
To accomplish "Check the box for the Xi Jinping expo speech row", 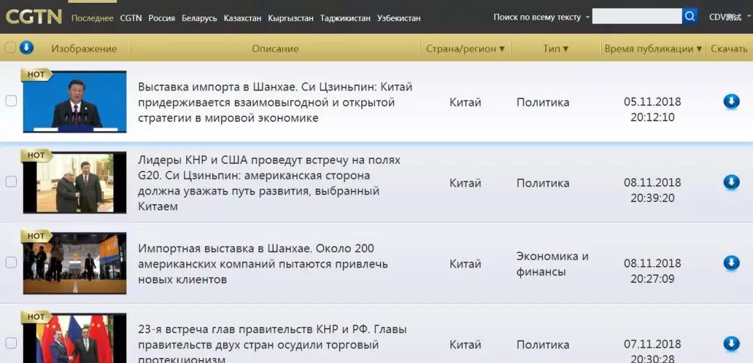I will [10, 101].
